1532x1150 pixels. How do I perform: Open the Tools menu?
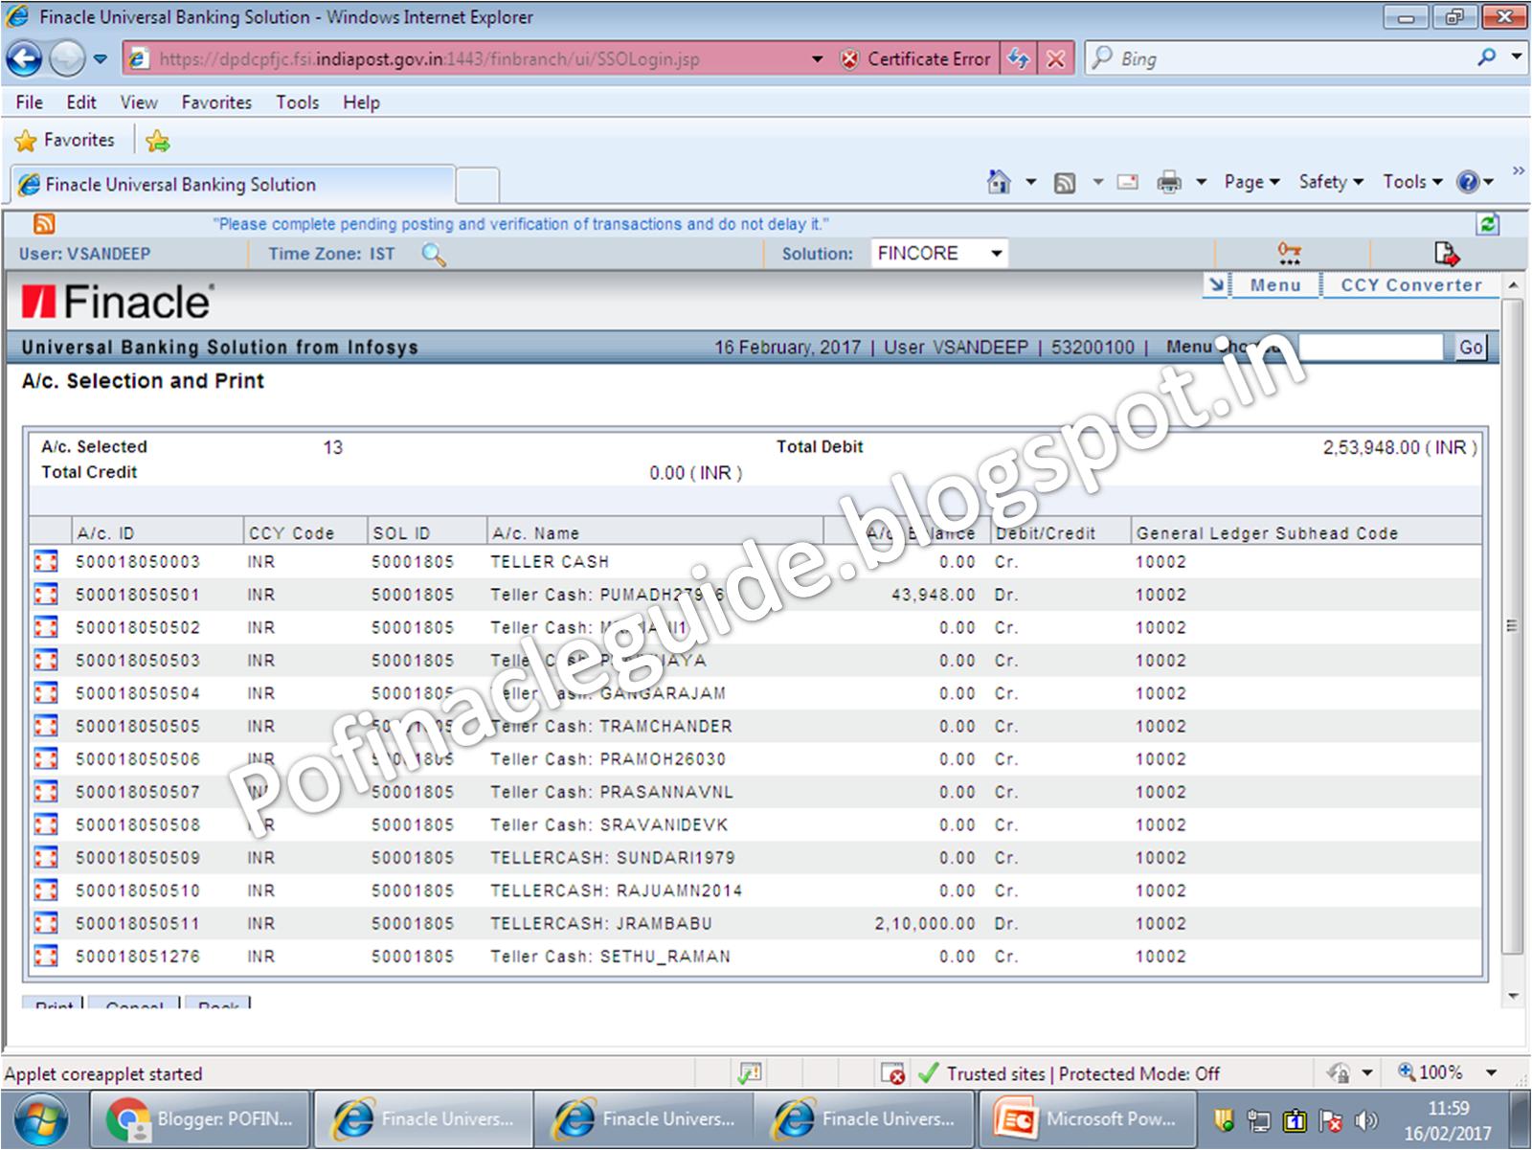(x=297, y=102)
